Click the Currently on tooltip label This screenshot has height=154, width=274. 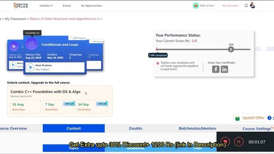32,33
